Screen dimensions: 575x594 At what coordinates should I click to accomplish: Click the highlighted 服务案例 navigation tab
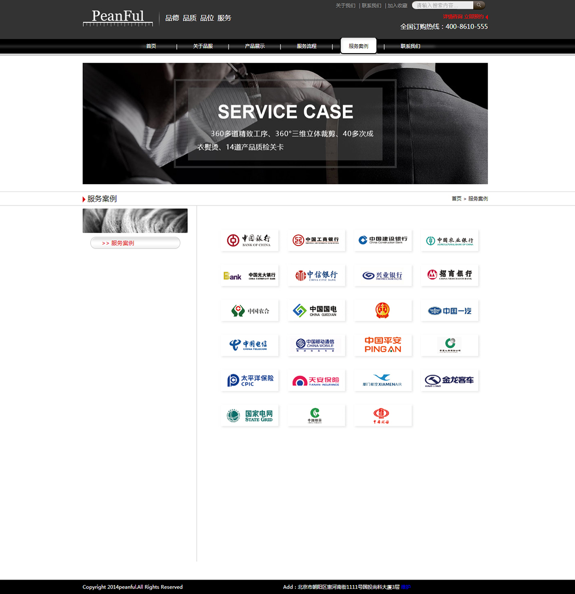click(358, 46)
